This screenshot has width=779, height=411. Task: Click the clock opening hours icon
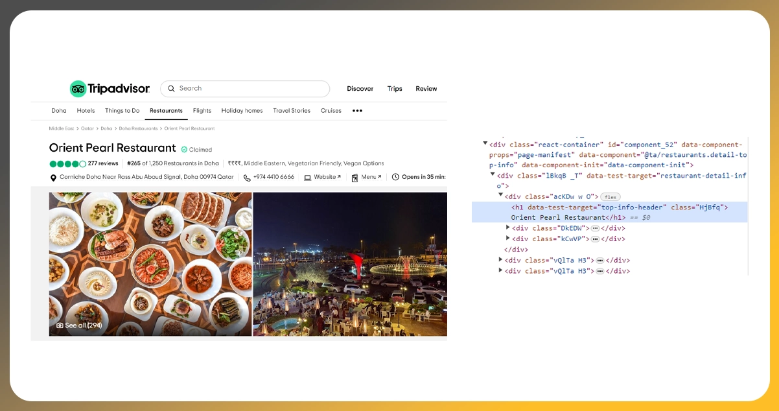[395, 177]
